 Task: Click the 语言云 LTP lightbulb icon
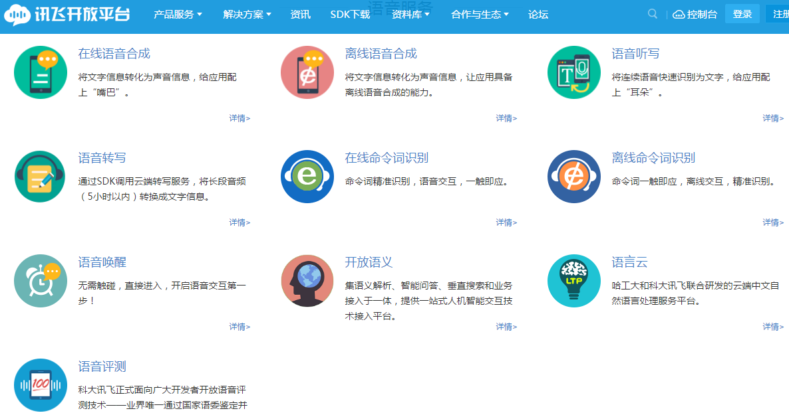click(573, 281)
